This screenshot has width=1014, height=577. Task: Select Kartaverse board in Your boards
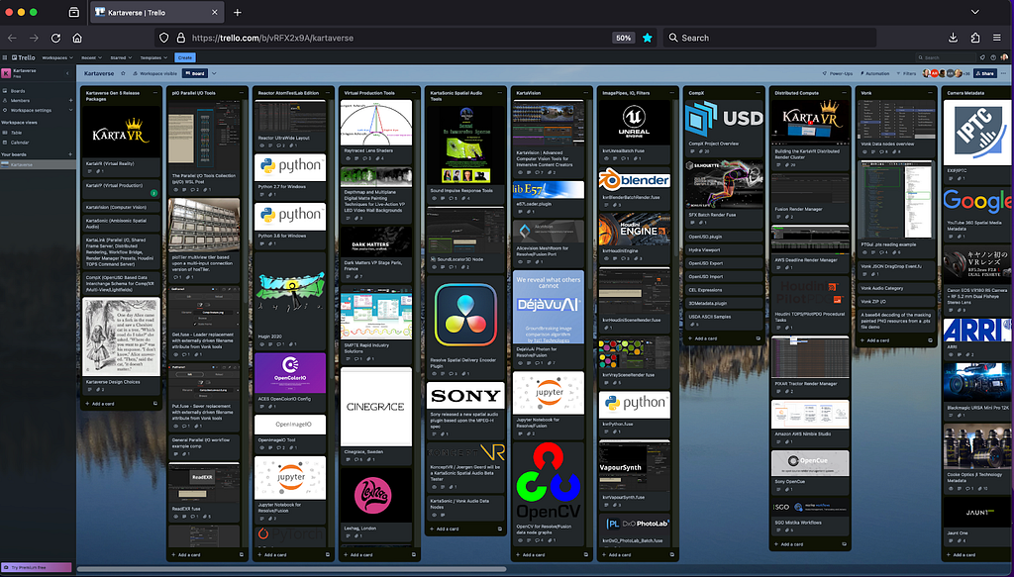pyautogui.click(x=38, y=164)
